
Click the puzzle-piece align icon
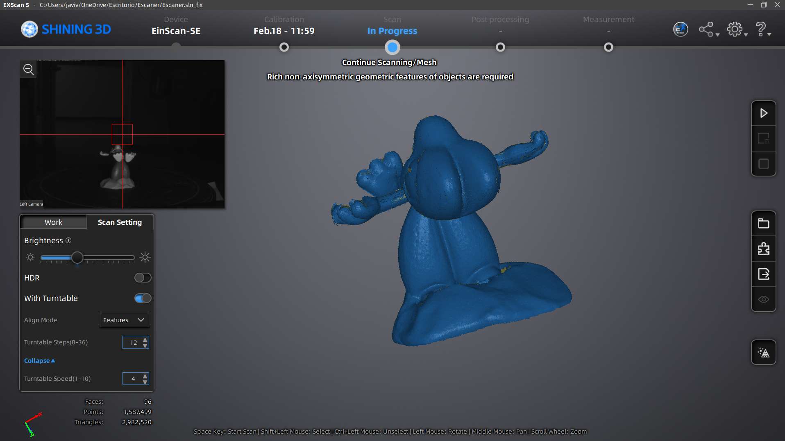[763, 249]
